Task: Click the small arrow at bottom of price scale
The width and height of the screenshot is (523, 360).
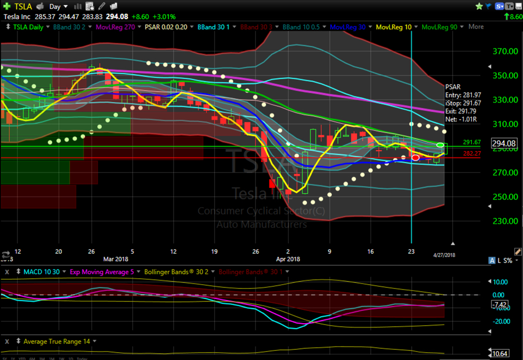Action: (490, 206)
